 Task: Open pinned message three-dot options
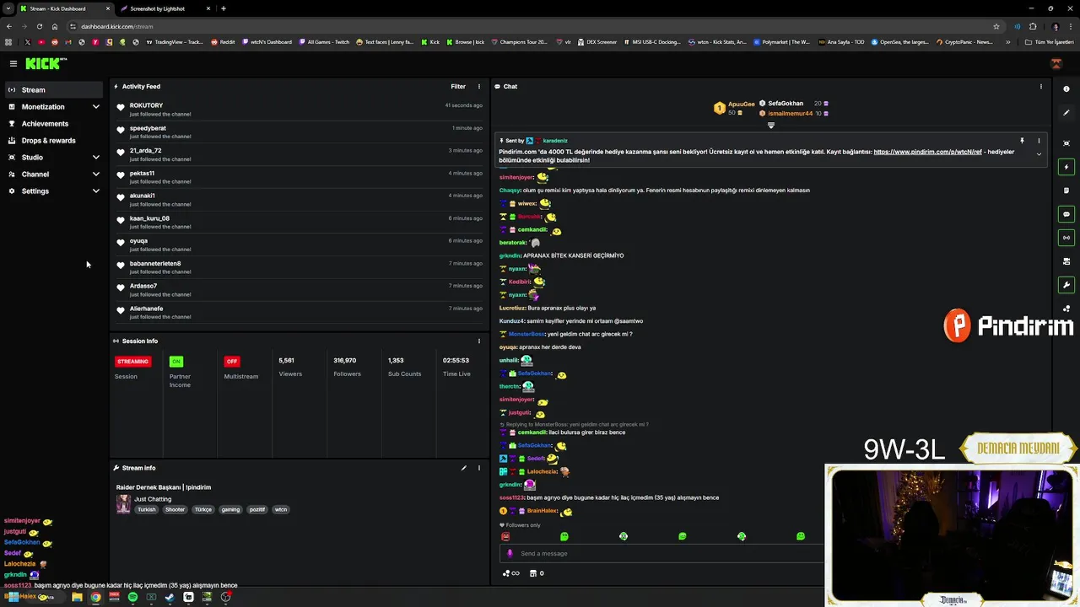click(1039, 141)
